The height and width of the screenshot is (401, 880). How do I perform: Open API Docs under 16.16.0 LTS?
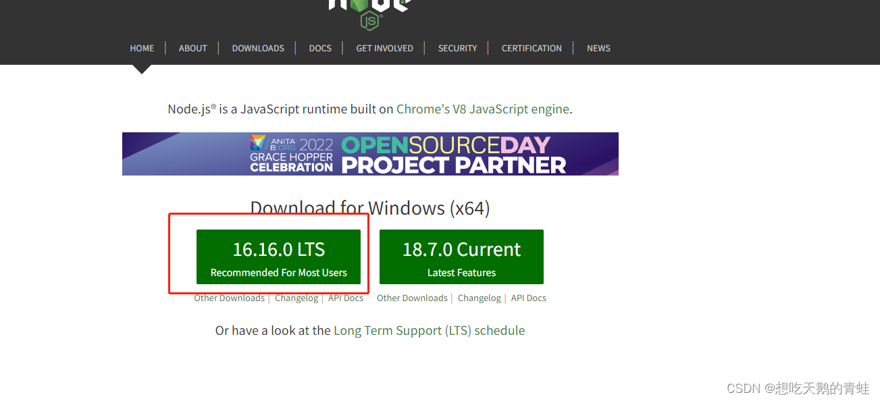346,298
